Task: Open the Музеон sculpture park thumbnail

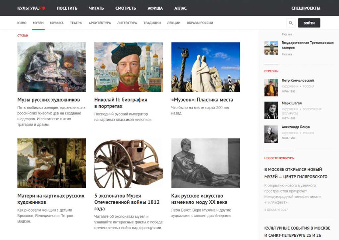Action: [205, 67]
